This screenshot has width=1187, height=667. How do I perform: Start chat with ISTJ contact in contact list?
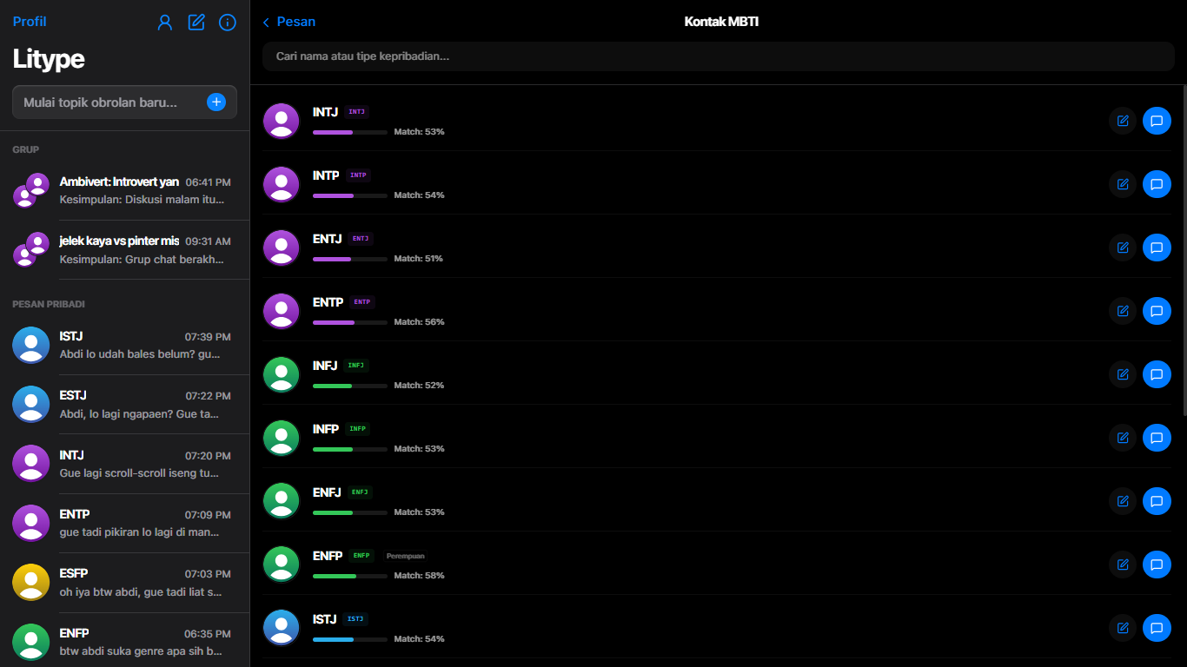1157,628
